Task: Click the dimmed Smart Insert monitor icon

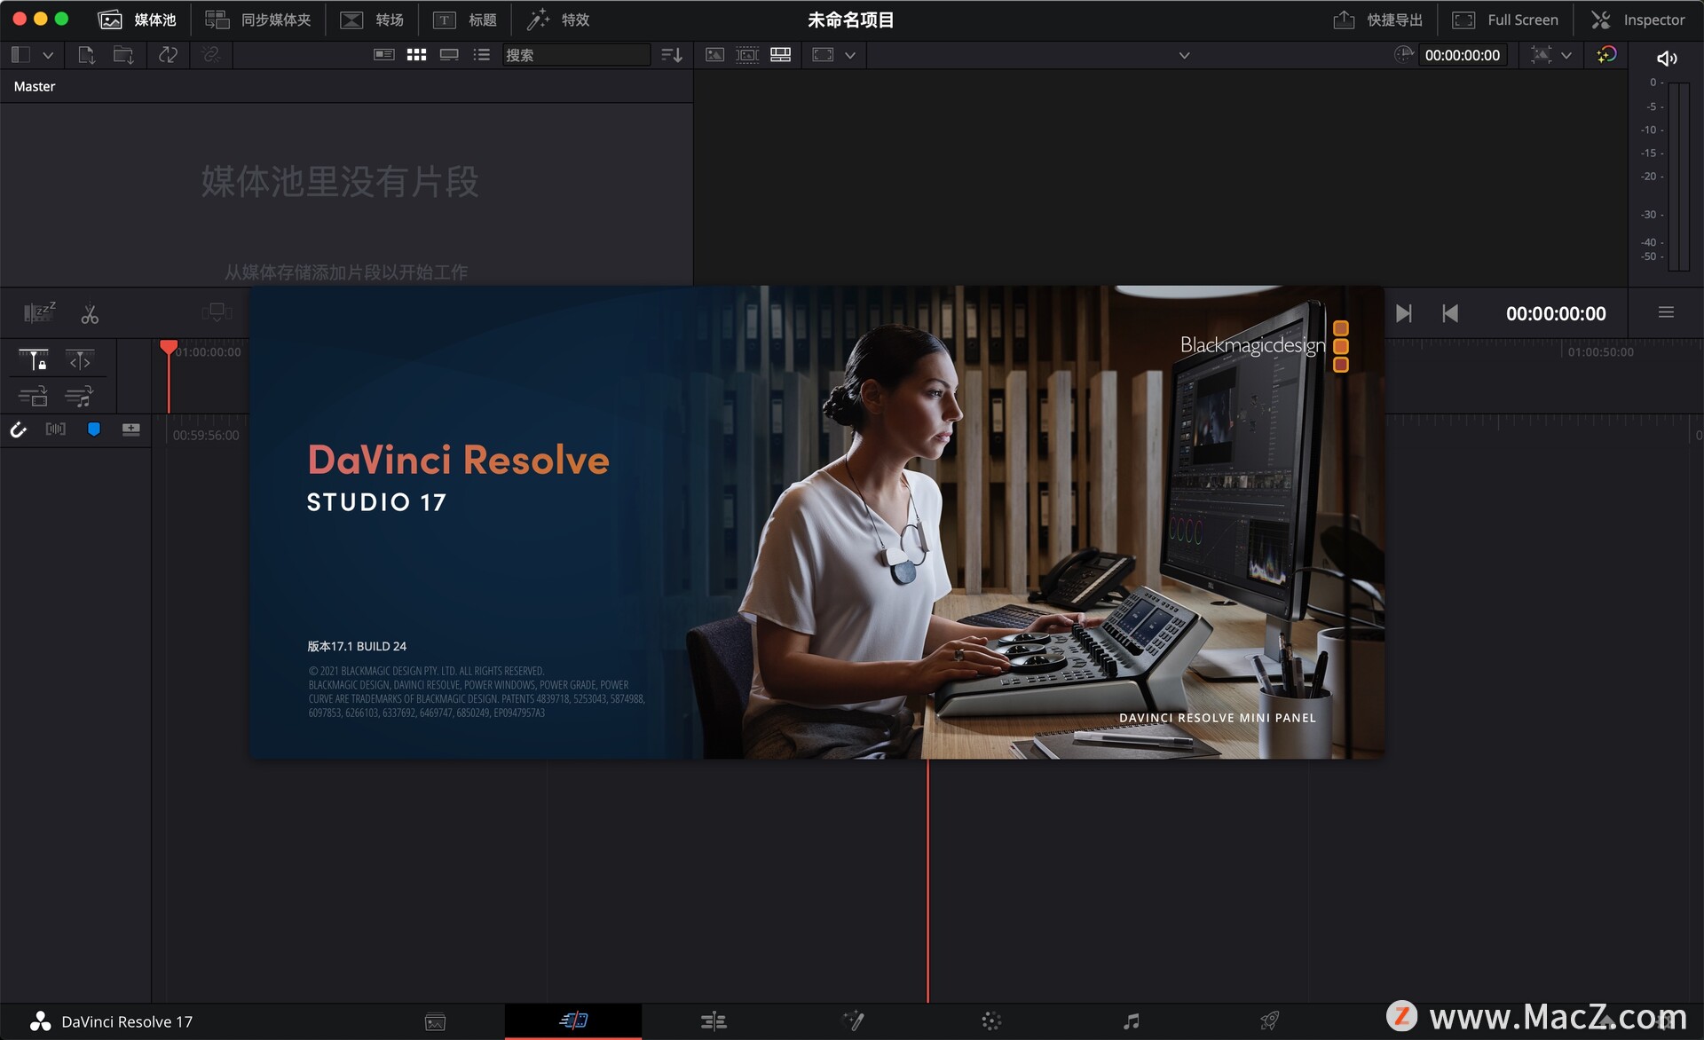Action: 217,312
